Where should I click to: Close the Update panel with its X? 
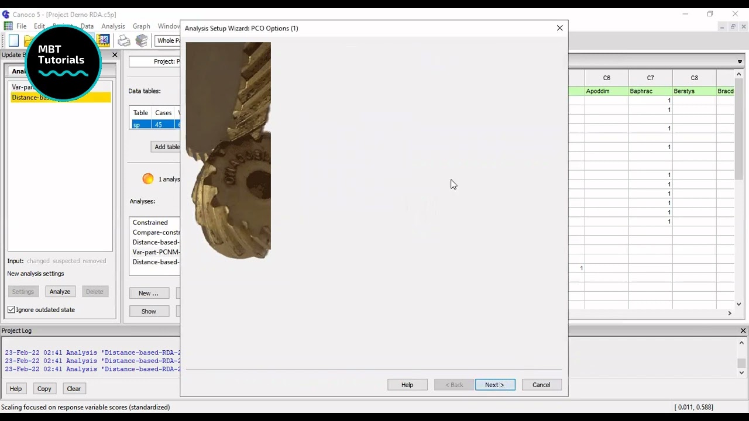click(x=115, y=55)
